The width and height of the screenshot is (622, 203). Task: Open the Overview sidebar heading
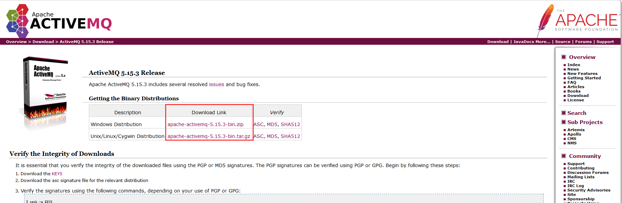582,57
